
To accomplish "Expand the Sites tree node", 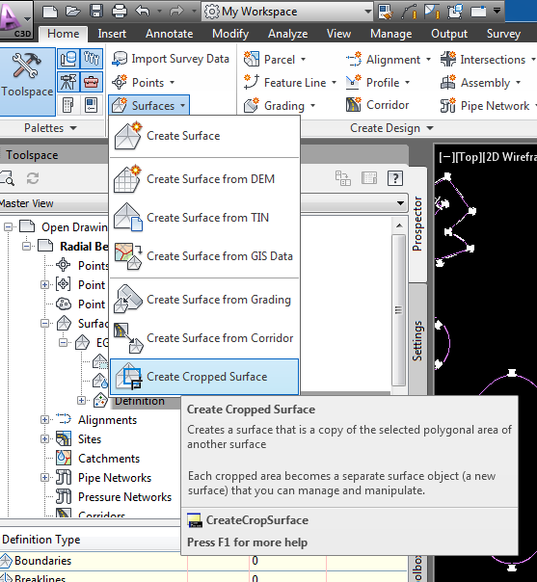I will pos(44,439).
